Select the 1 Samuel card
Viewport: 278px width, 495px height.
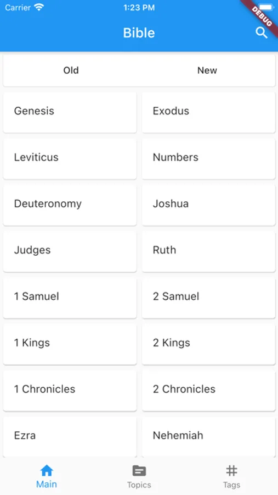[70, 298]
